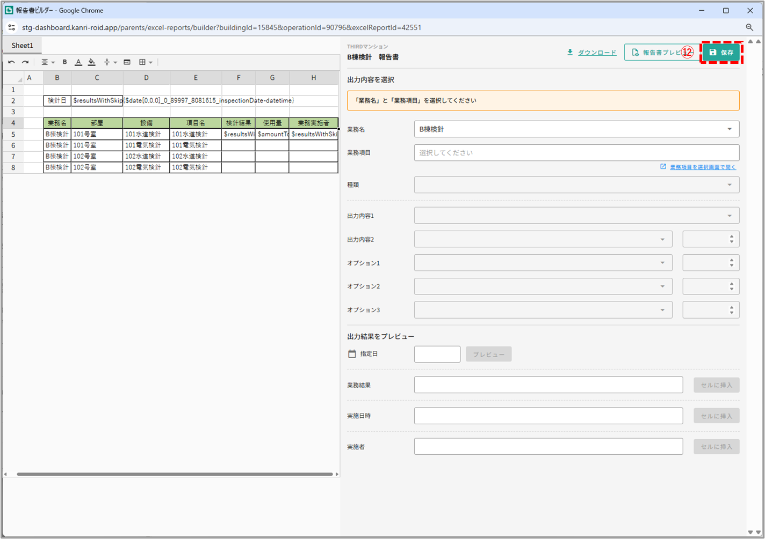765x539 pixels.
Task: Click セルに挿入 button for 実施者
Action: click(x=717, y=447)
